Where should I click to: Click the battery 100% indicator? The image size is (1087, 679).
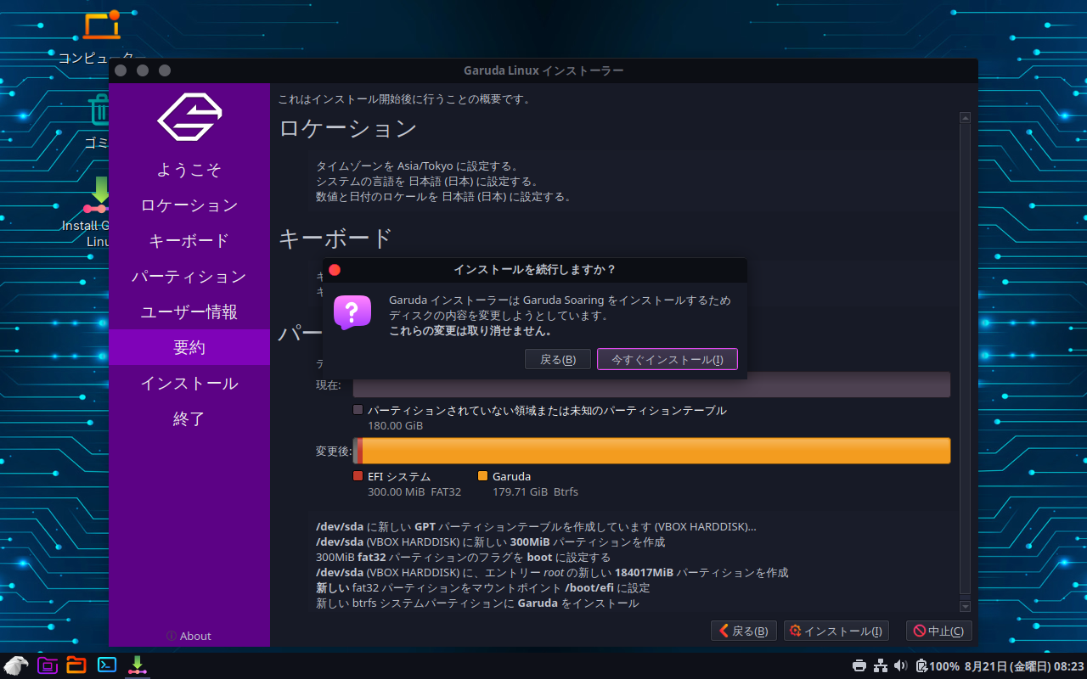pos(938,665)
